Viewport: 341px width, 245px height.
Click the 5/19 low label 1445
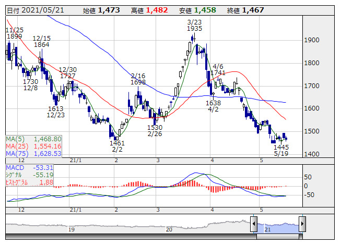coord(281,148)
